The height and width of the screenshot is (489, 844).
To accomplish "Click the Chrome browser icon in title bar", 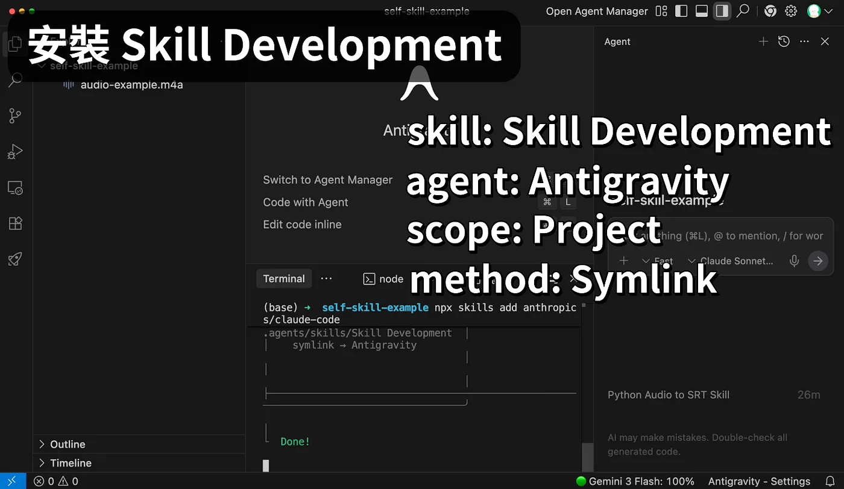I will (x=770, y=11).
